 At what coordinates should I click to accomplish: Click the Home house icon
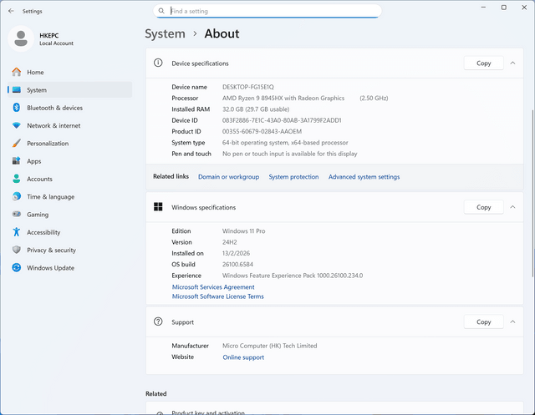click(17, 72)
